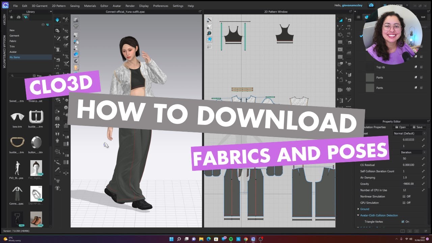Open the Library cloud tab
The width and height of the screenshot is (432, 243).
pyautogui.click(x=19, y=17)
